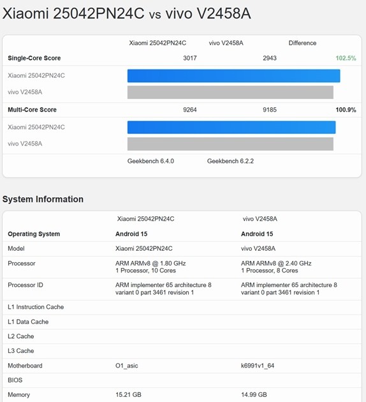Click the gray vivo single-core score bar
366x402 pixels.
[230, 93]
